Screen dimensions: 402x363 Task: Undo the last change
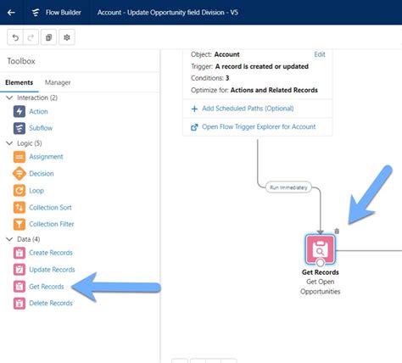coord(15,37)
